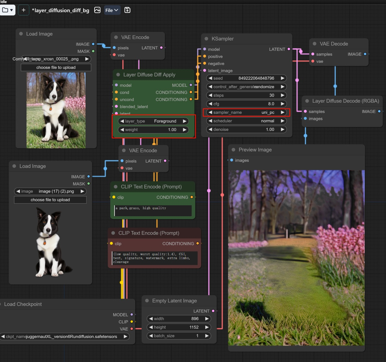This screenshot has height=362, width=386.
Task: Adjust the weight 1.00 slider field
Action: click(x=153, y=130)
